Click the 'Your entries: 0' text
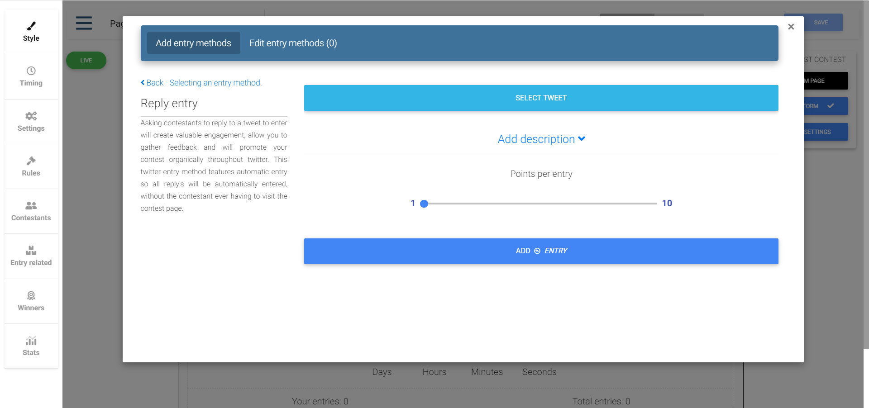Screen dimensions: 869x408 click(320, 401)
